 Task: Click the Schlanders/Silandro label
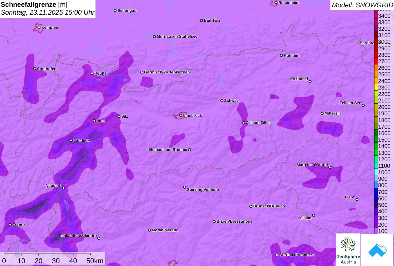[78, 236]
